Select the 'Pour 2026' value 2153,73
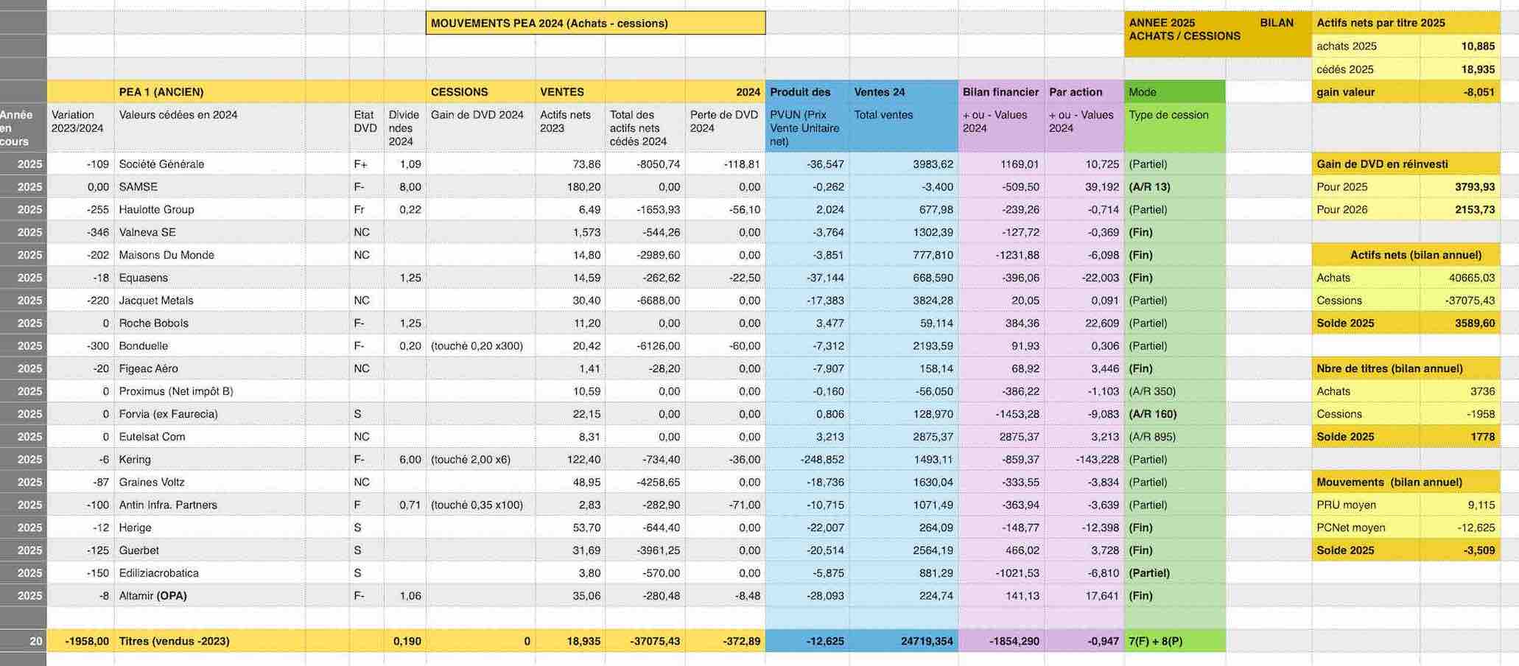Image resolution: width=1519 pixels, height=666 pixels. [1459, 210]
